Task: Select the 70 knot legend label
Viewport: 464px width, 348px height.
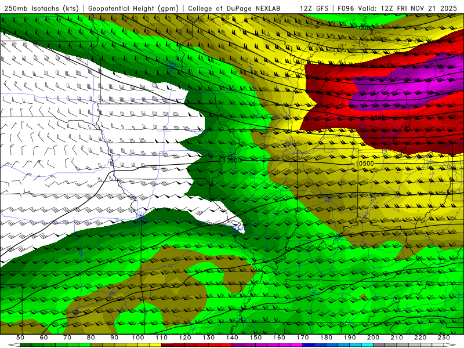Action: [67, 338]
